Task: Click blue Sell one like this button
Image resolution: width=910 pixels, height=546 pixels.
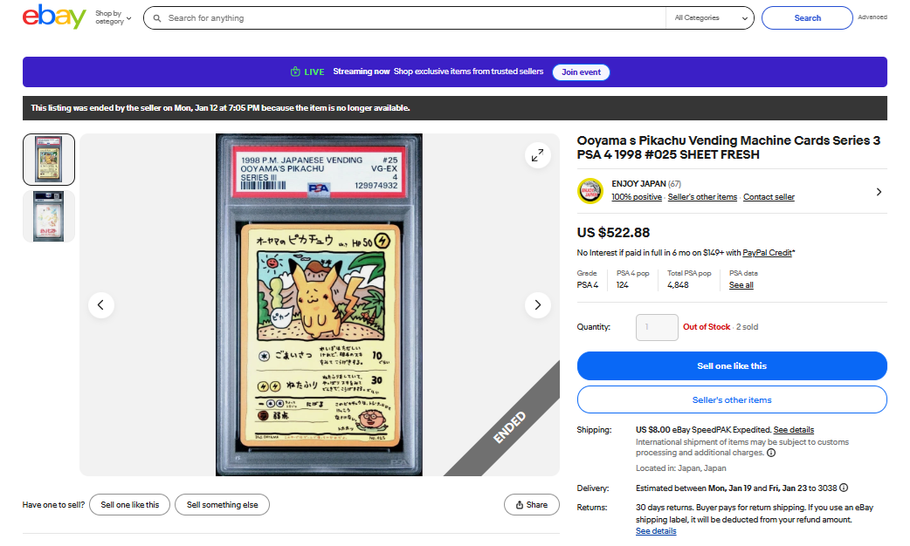Action: point(732,365)
